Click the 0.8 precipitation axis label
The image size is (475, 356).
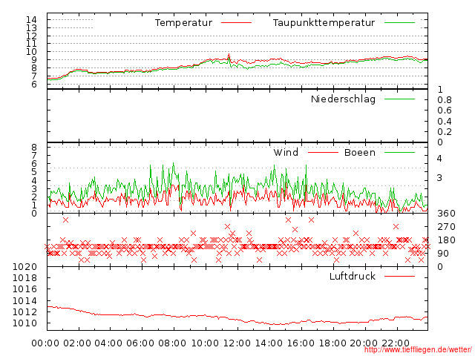(x=445, y=100)
